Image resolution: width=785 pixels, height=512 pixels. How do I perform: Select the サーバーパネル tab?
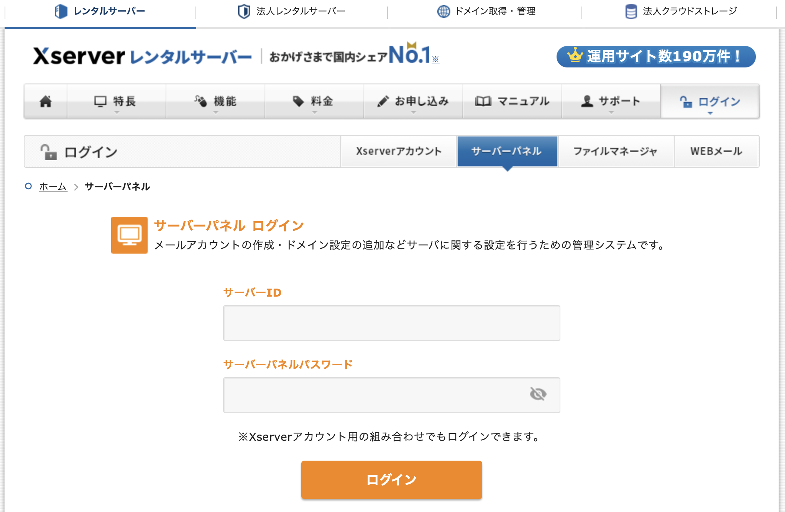click(507, 151)
